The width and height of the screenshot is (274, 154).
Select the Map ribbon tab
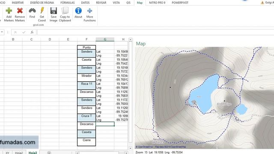[x=140, y=3]
